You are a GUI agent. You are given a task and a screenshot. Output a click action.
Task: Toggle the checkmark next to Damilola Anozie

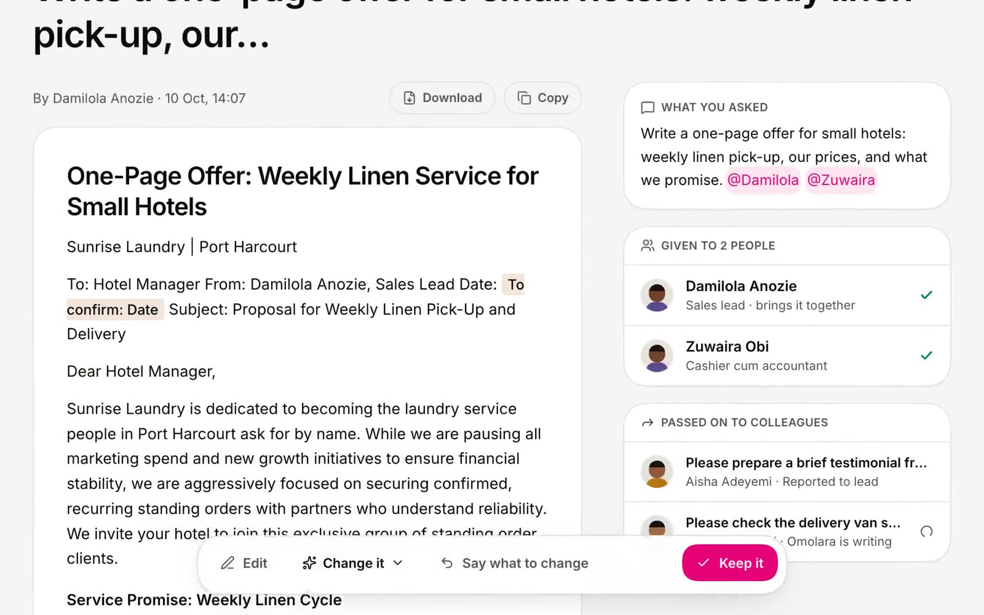click(926, 295)
